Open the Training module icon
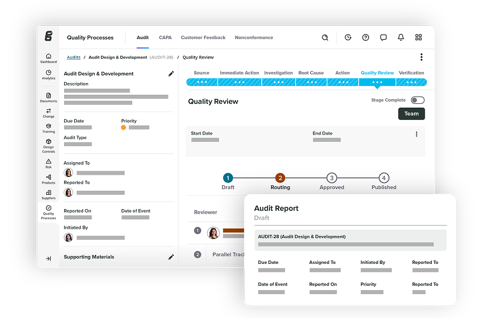 (x=49, y=127)
